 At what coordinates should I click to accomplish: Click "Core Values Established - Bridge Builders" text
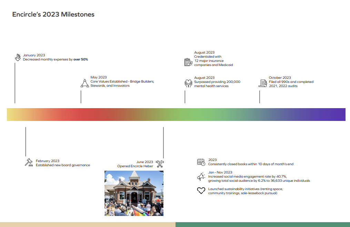[122, 82]
